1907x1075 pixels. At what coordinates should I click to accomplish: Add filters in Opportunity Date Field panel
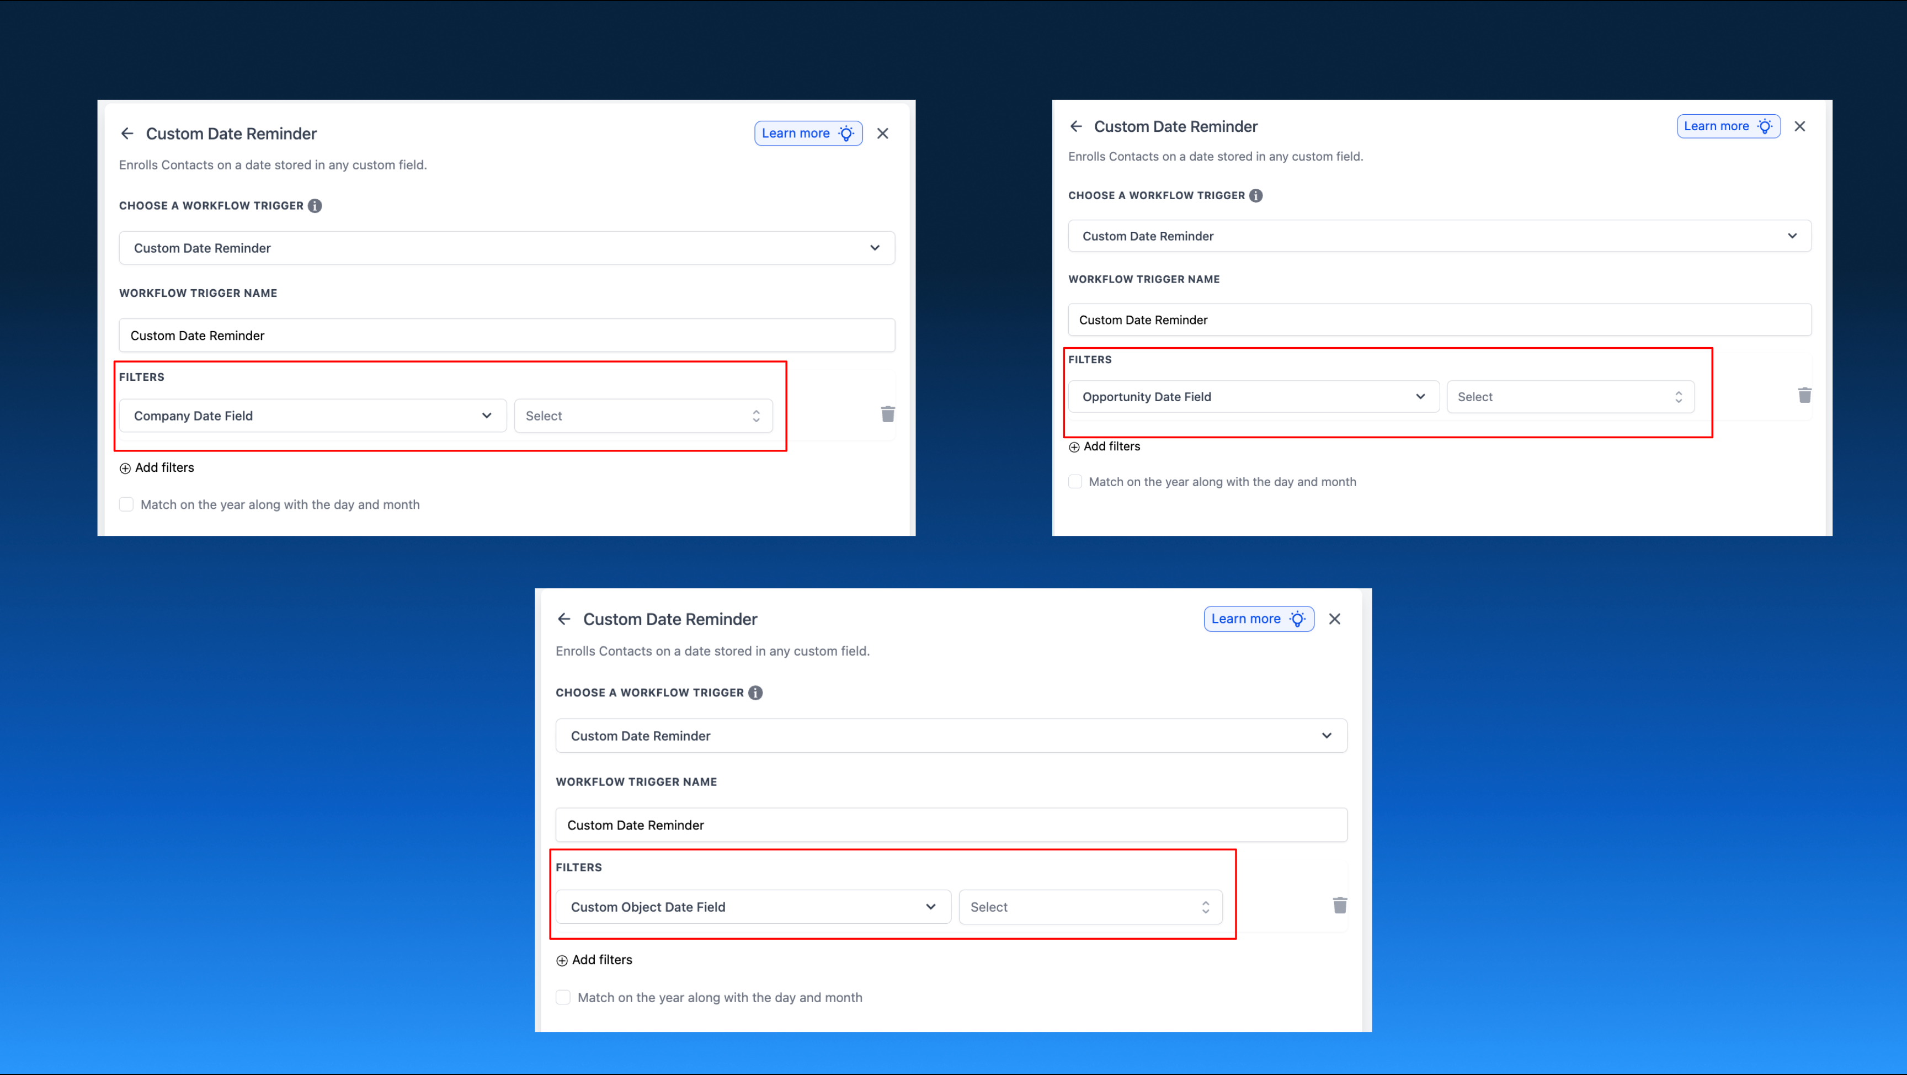pos(1105,446)
